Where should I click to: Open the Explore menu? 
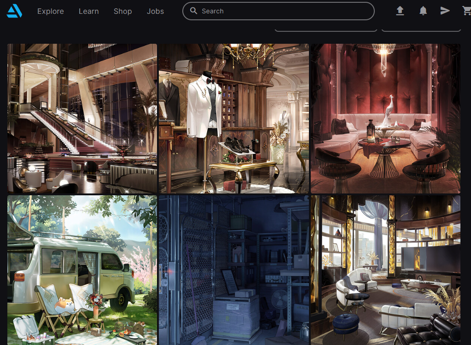51,11
